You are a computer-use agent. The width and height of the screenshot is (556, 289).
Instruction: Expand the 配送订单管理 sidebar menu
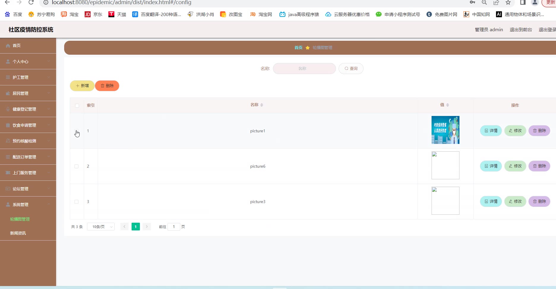[28, 157]
